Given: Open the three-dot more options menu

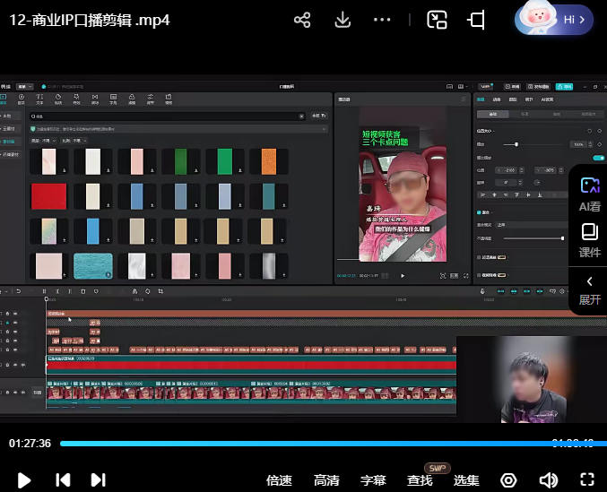Looking at the screenshot, I should point(382,20).
